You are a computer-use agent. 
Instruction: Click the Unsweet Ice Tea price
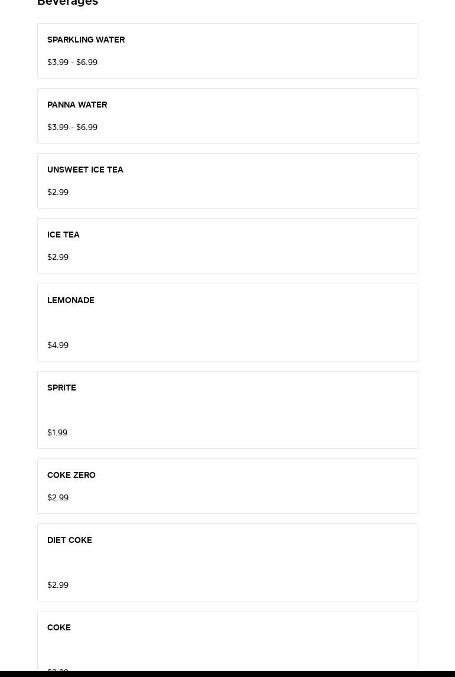point(58,193)
